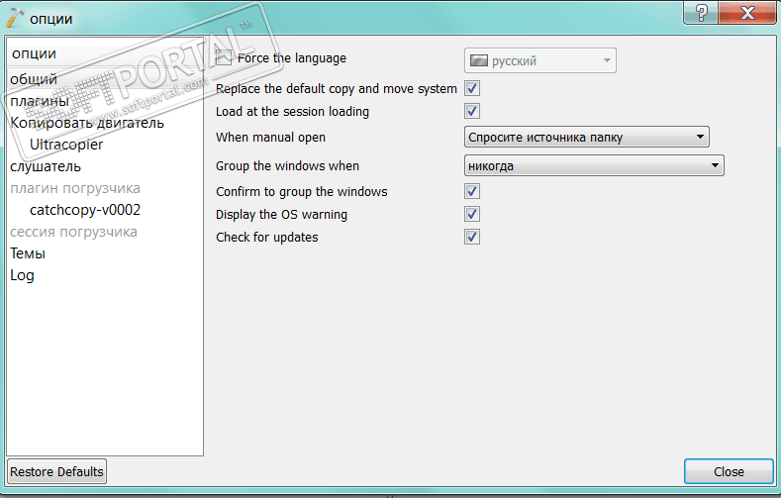This screenshot has width=781, height=498.
Task: Toggle Load at the session loading checkbox
Action: pos(472,111)
